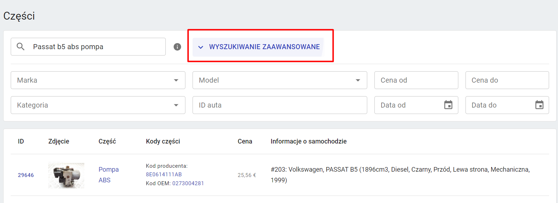This screenshot has height=203, width=558.
Task: Click the Cena od field
Action: pos(416,80)
